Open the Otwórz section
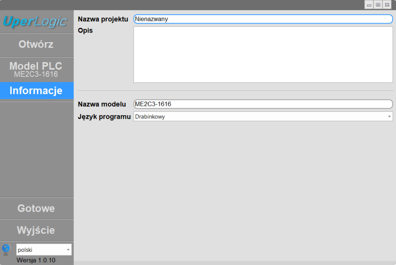 tap(37, 45)
